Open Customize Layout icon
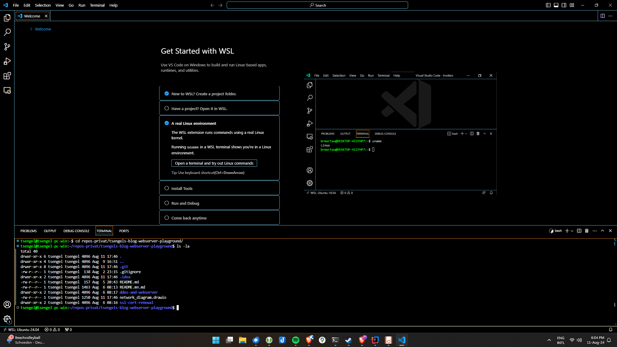This screenshot has height=347, width=617. click(572, 5)
